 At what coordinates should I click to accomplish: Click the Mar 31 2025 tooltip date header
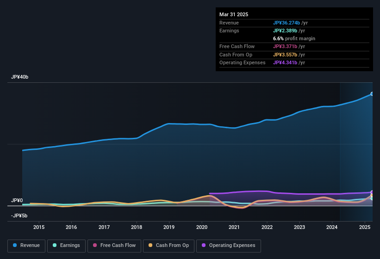(x=234, y=14)
